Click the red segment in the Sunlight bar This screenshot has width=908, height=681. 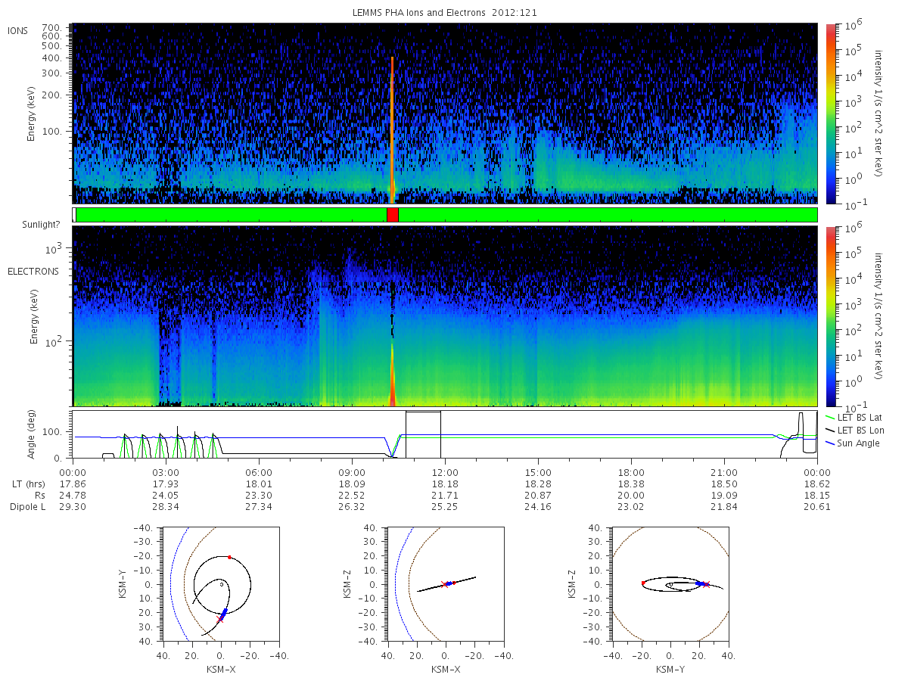[x=392, y=215]
